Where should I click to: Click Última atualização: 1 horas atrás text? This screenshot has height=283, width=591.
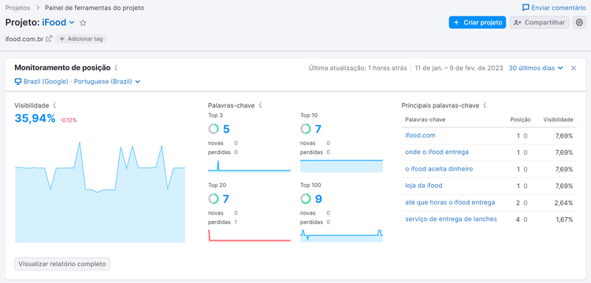[358, 68]
